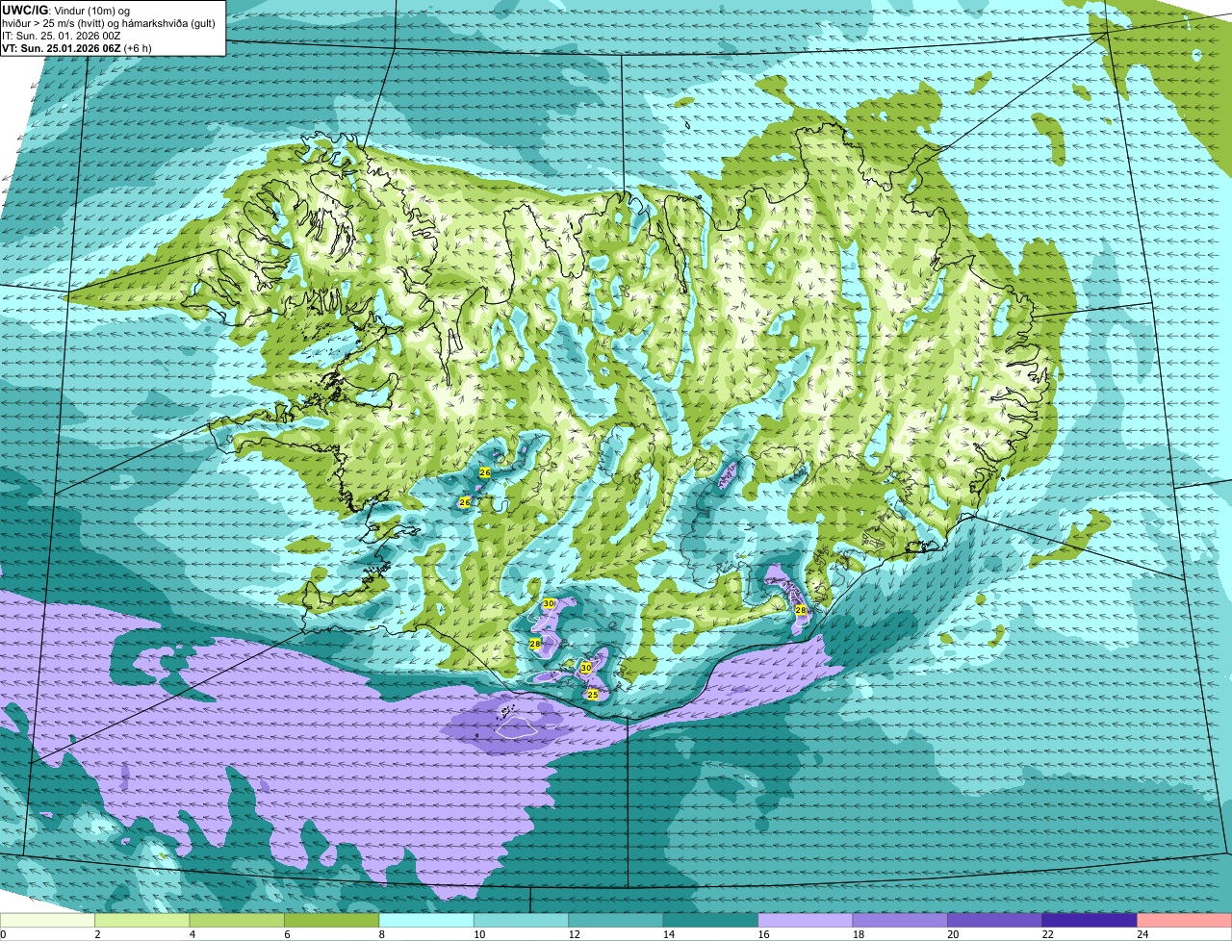
Task: Click the '2' label on the color scale
Action: [x=97, y=934]
